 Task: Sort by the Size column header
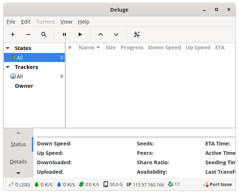[111, 48]
